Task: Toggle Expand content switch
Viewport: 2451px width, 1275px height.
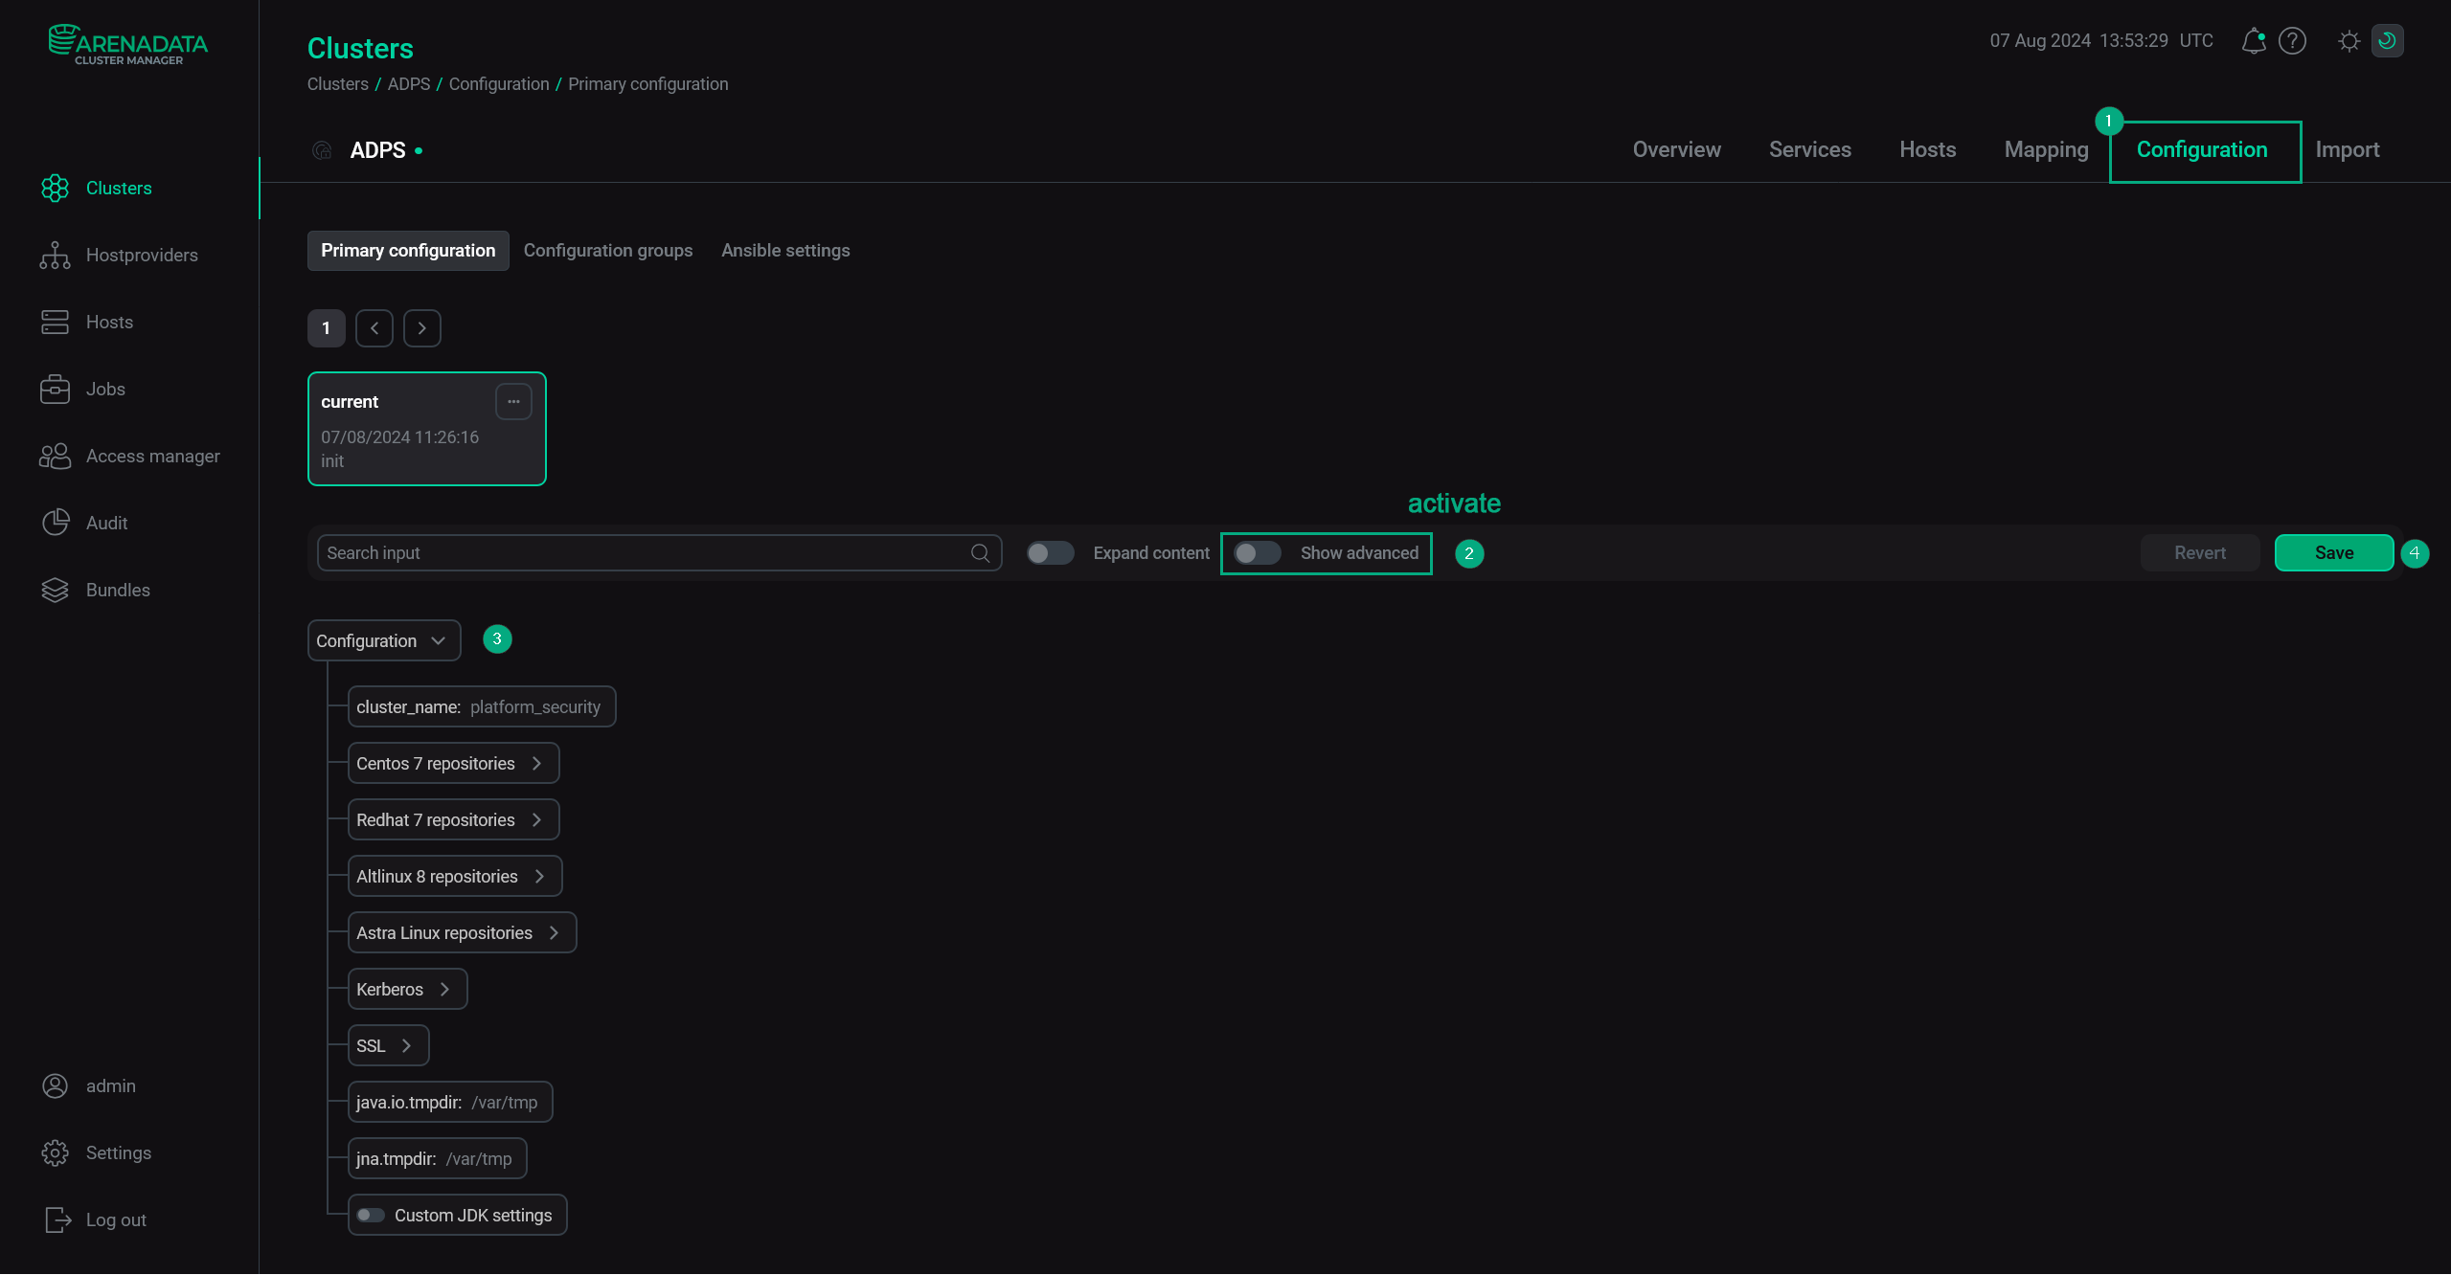Action: click(1050, 552)
